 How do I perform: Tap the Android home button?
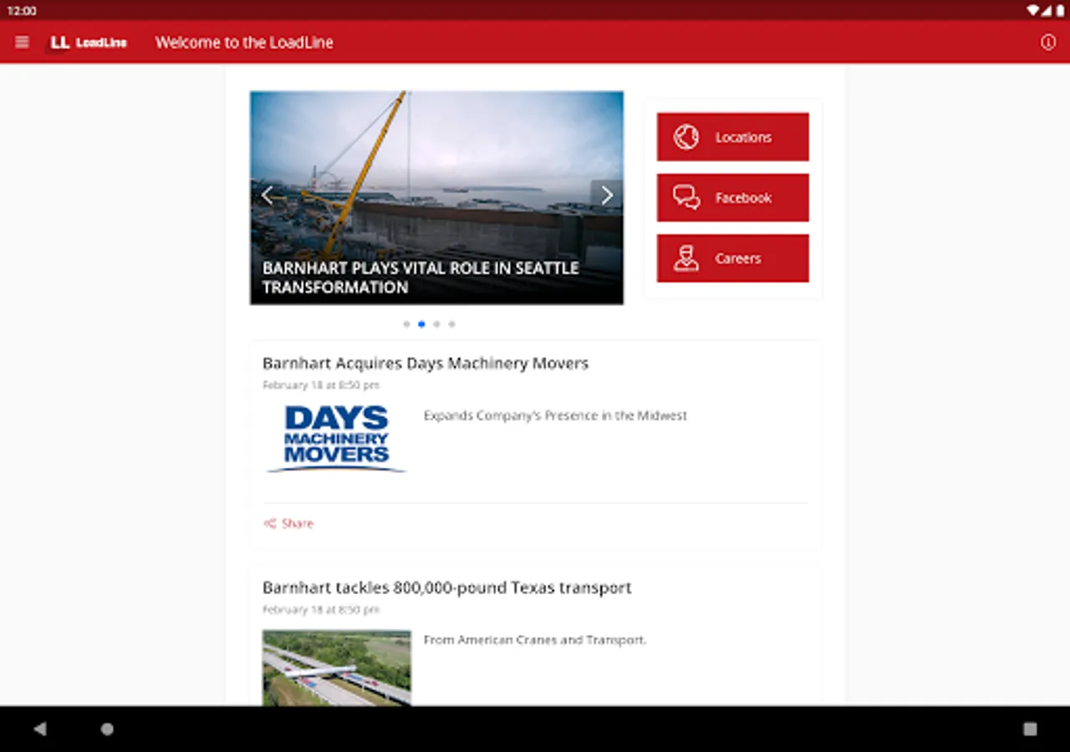pos(107,729)
